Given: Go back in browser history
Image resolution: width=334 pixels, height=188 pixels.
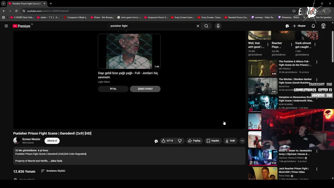Looking at the screenshot, I should (x=4, y=11).
